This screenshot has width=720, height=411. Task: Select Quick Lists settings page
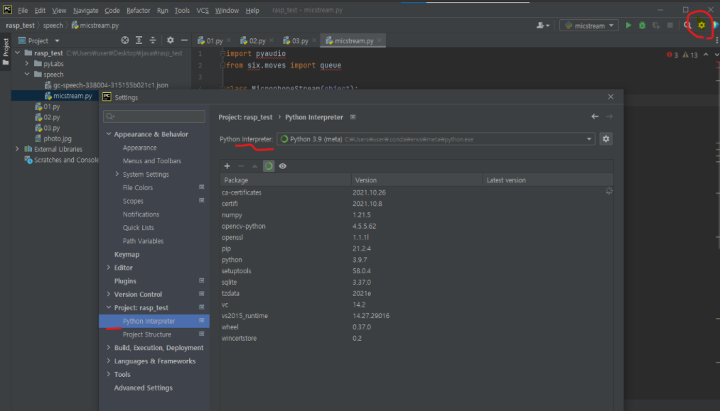(x=138, y=228)
